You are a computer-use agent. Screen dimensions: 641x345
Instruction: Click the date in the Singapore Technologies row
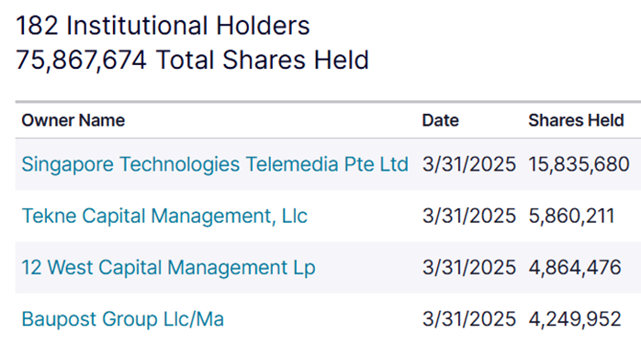(x=469, y=164)
